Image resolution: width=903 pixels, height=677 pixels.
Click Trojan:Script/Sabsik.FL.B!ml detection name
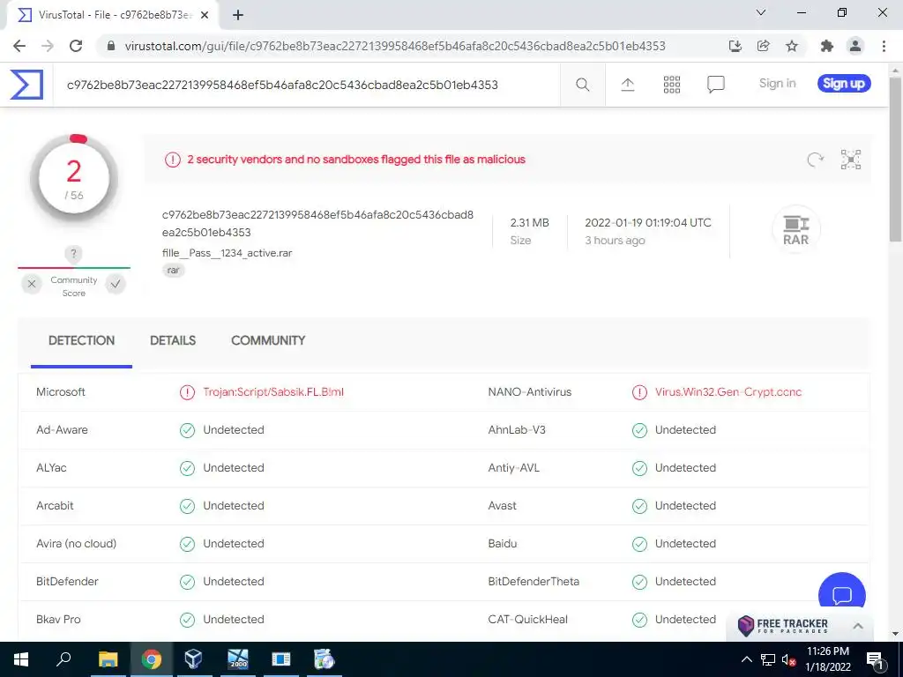(x=273, y=392)
